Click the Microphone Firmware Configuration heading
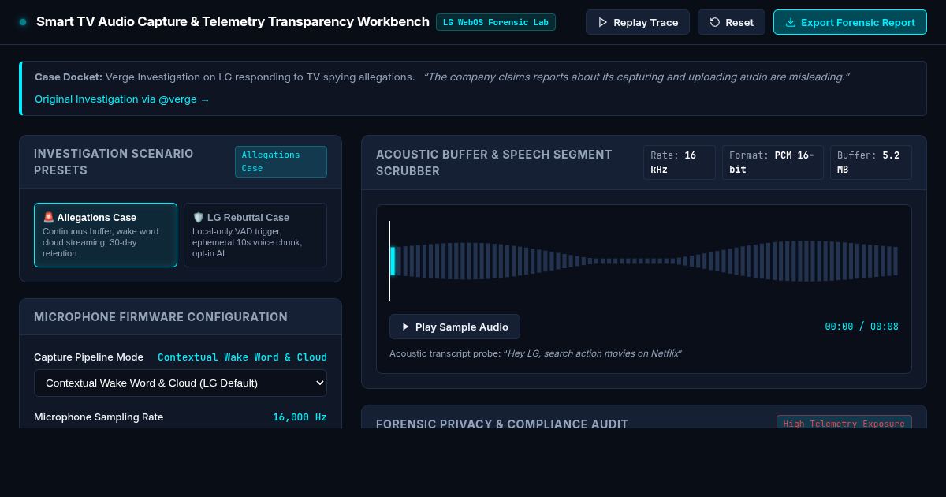The width and height of the screenshot is (946, 497). 161,317
